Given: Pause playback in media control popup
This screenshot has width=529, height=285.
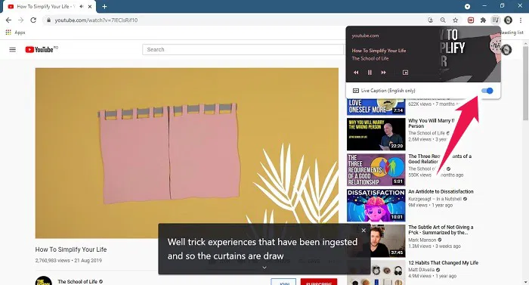Looking at the screenshot, I should [370, 73].
